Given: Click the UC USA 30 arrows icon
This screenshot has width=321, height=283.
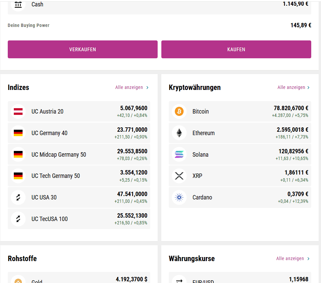Looking at the screenshot, I should pos(18,197).
